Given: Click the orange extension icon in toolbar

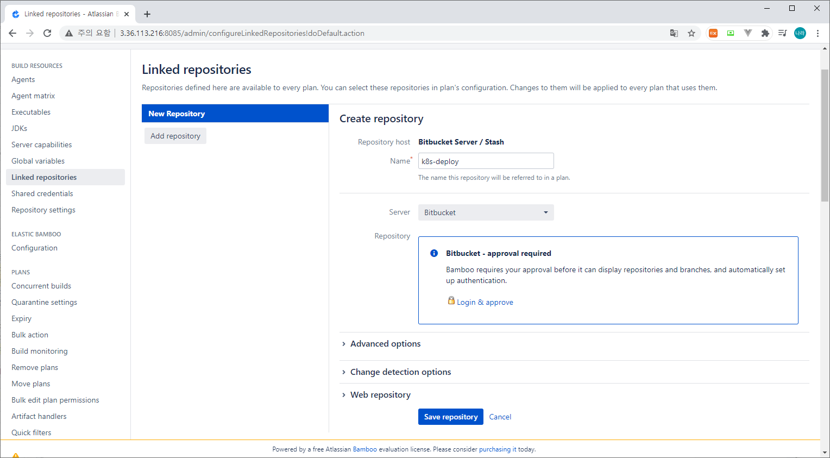Looking at the screenshot, I should tap(713, 33).
